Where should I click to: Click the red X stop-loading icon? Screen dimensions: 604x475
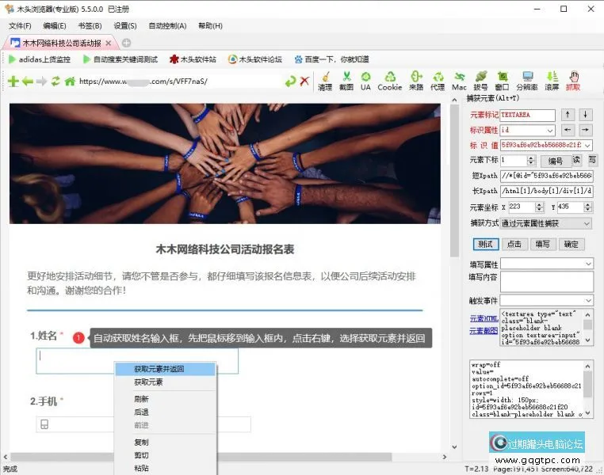tap(304, 82)
